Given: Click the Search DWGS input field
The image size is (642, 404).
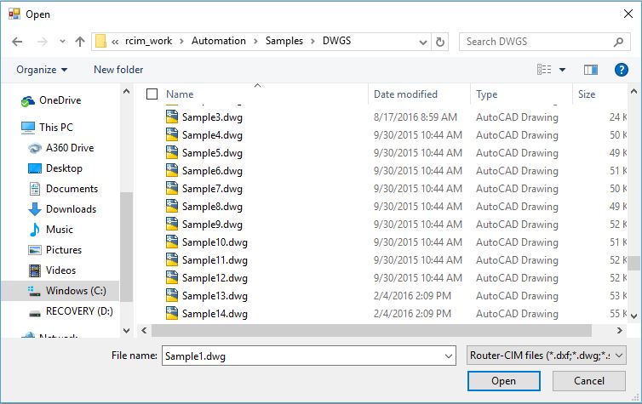Looking at the screenshot, I should pos(536,41).
